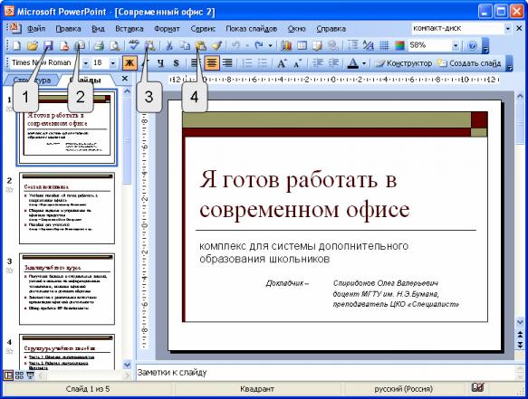Insert a hyperlink (globe icon)
Image resolution: width=528 pixels, height=399 pixels.
pos(333,45)
